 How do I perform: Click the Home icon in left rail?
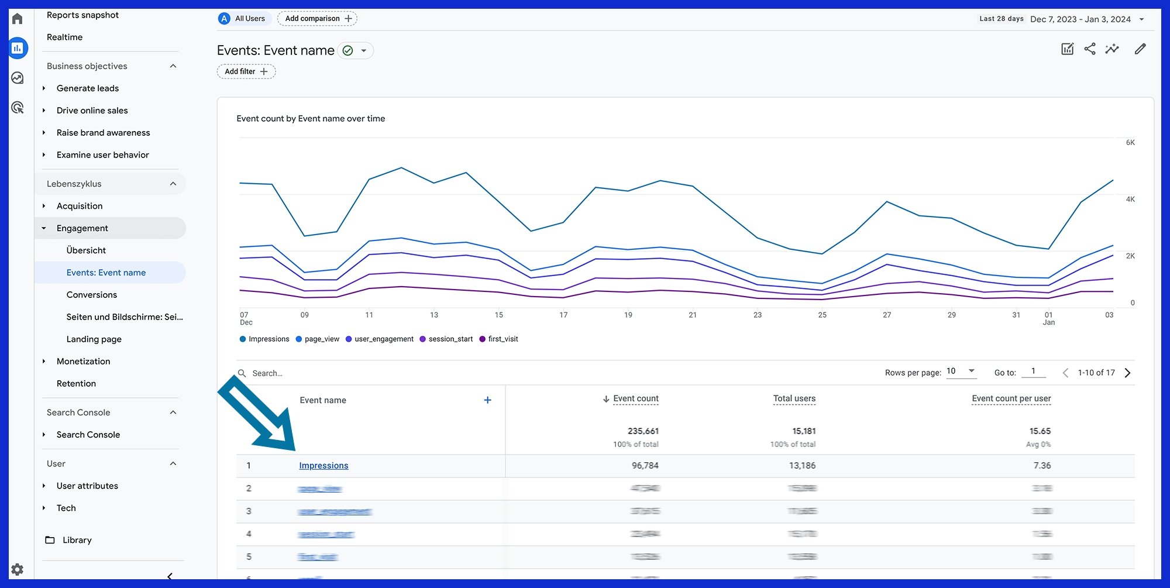pos(18,19)
